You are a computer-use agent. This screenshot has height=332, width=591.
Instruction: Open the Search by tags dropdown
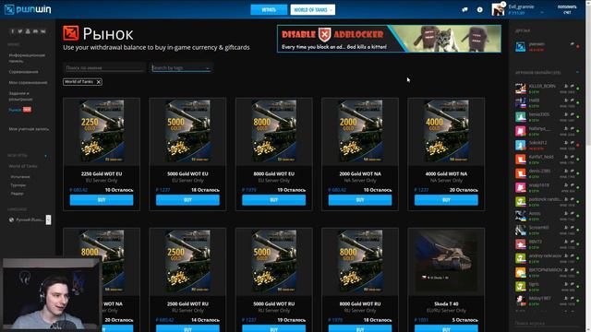[181, 67]
